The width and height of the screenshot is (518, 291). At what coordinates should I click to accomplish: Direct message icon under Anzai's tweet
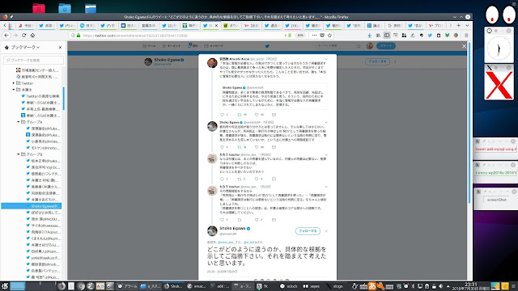[274, 115]
